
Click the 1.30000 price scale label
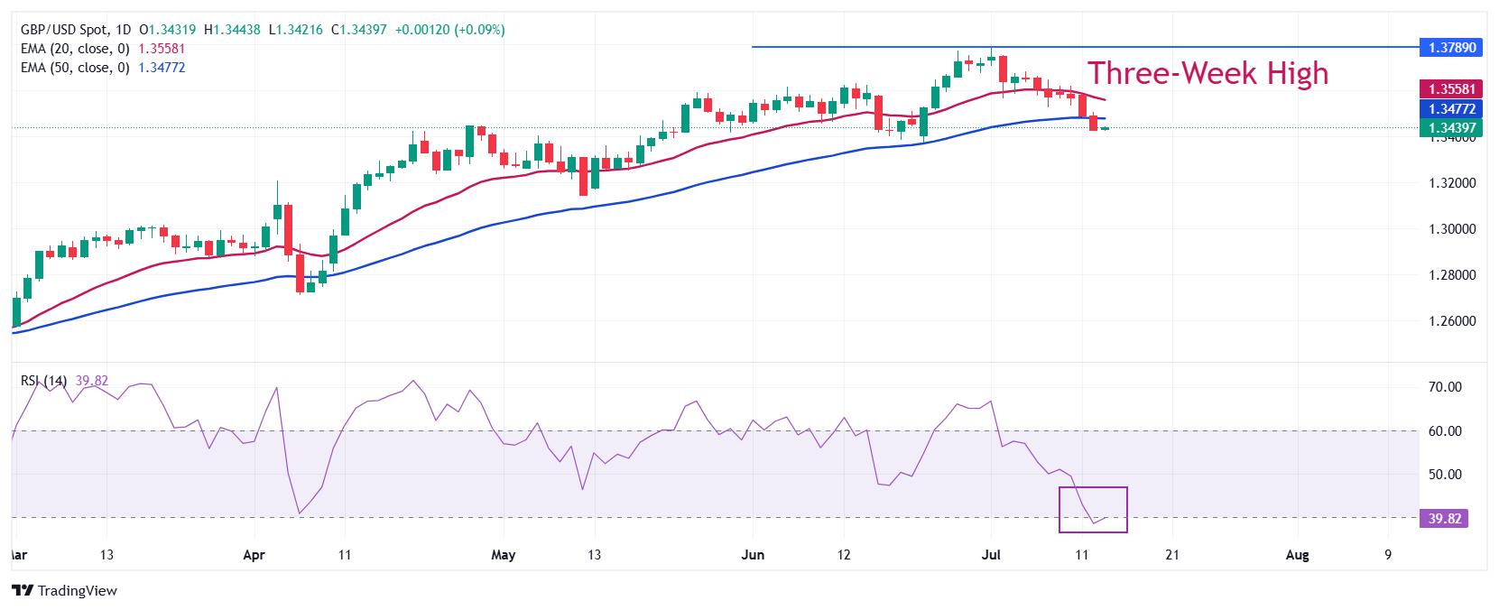(x=1449, y=229)
